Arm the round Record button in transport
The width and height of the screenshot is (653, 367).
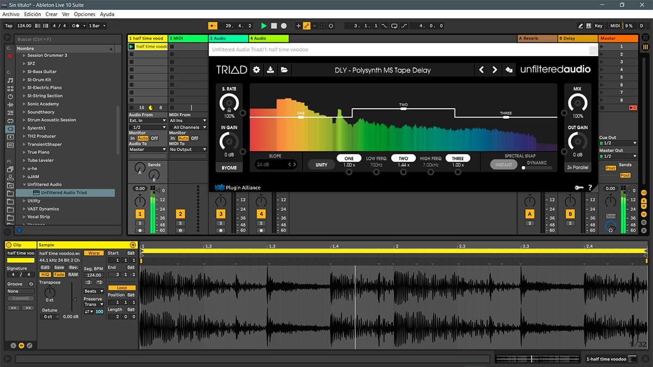[284, 26]
